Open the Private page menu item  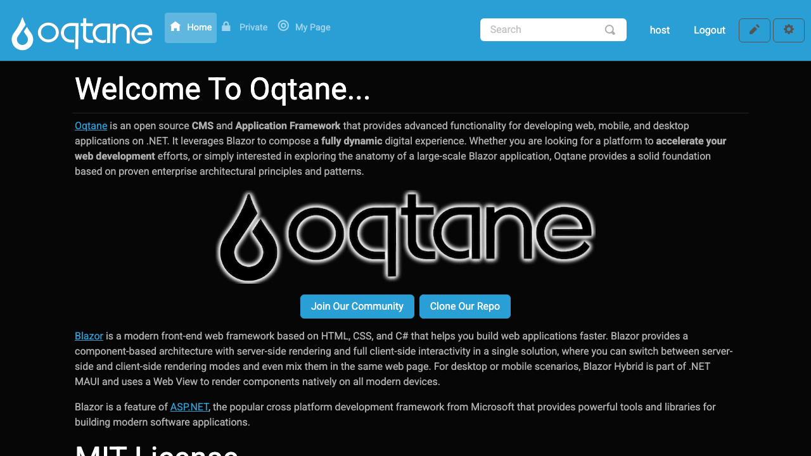(x=245, y=28)
